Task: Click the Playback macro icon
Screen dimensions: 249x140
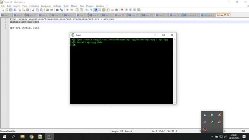Action: coord(130,10)
